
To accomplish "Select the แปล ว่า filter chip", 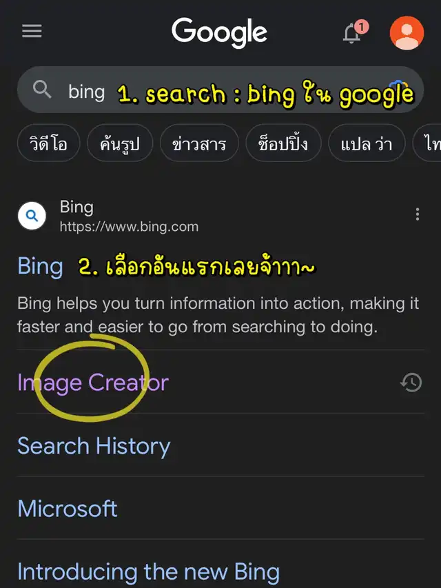I will 367,144.
